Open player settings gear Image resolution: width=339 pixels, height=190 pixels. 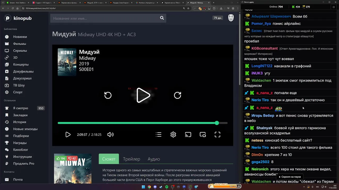173,135
